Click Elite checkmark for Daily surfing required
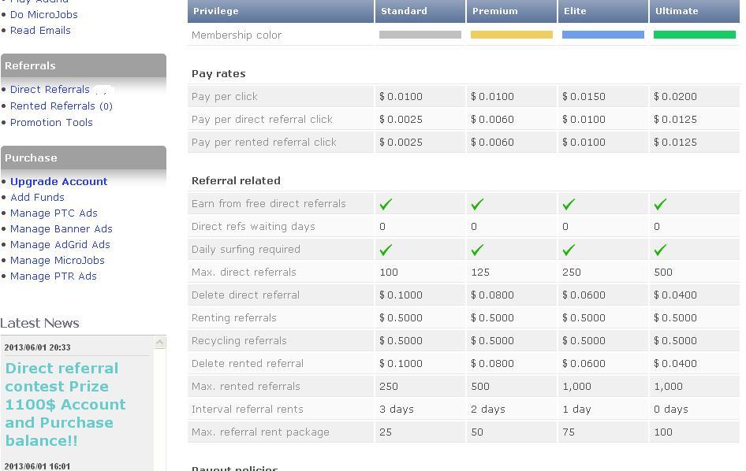746x471 pixels. coord(569,250)
